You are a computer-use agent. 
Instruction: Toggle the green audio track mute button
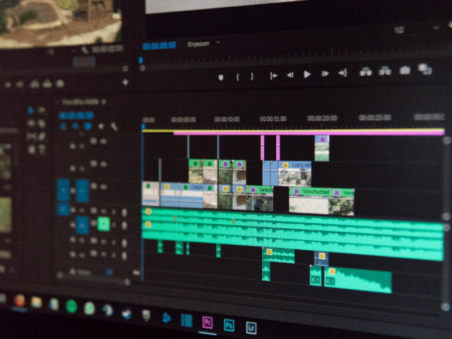[x=103, y=224]
